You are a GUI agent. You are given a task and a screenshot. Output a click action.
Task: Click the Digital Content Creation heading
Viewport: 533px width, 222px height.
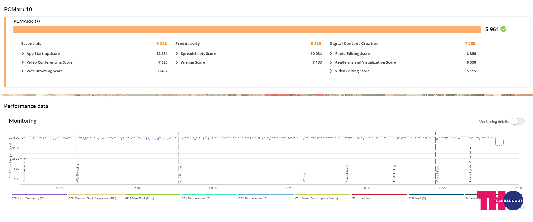pos(354,44)
